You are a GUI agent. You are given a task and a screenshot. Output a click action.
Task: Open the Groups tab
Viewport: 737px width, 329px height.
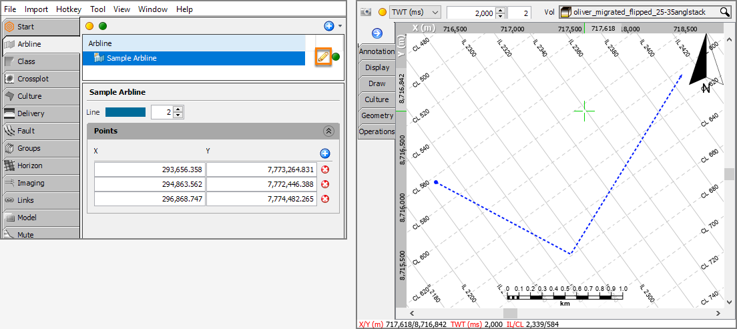tap(41, 149)
